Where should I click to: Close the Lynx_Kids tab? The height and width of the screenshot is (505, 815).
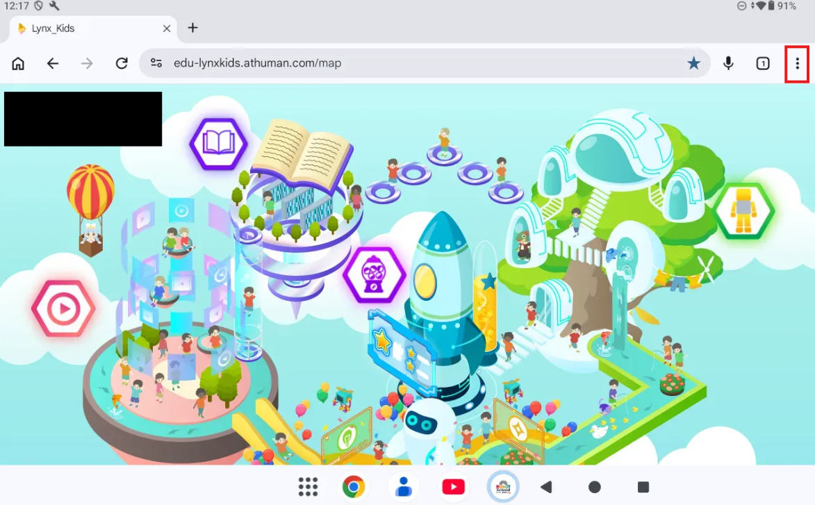[167, 28]
